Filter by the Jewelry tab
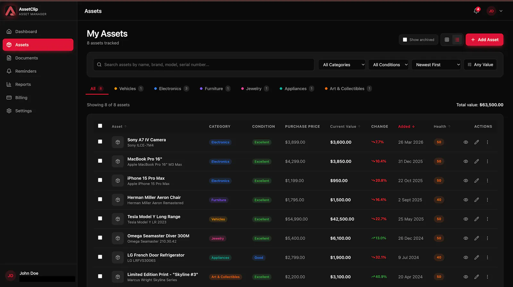Screen dimensions: 513x287 pyautogui.click(x=255, y=89)
